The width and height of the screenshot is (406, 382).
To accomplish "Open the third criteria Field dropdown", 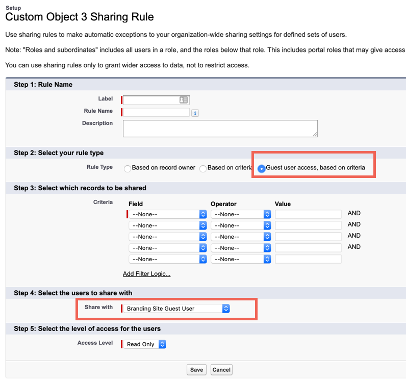I will pyautogui.click(x=167, y=237).
